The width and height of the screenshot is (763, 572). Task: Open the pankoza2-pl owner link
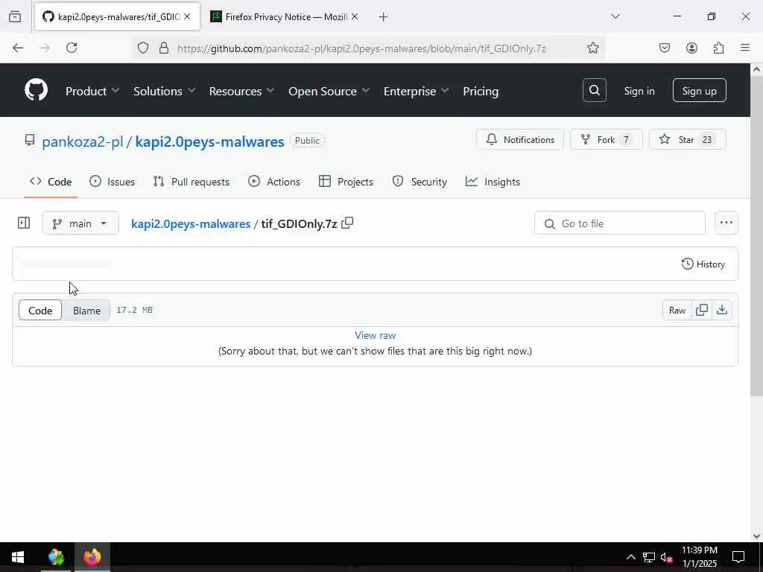coord(82,142)
